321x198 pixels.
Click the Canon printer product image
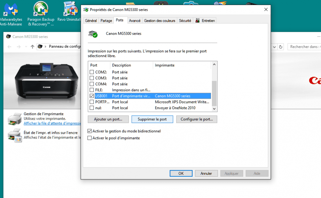[x=47, y=81]
